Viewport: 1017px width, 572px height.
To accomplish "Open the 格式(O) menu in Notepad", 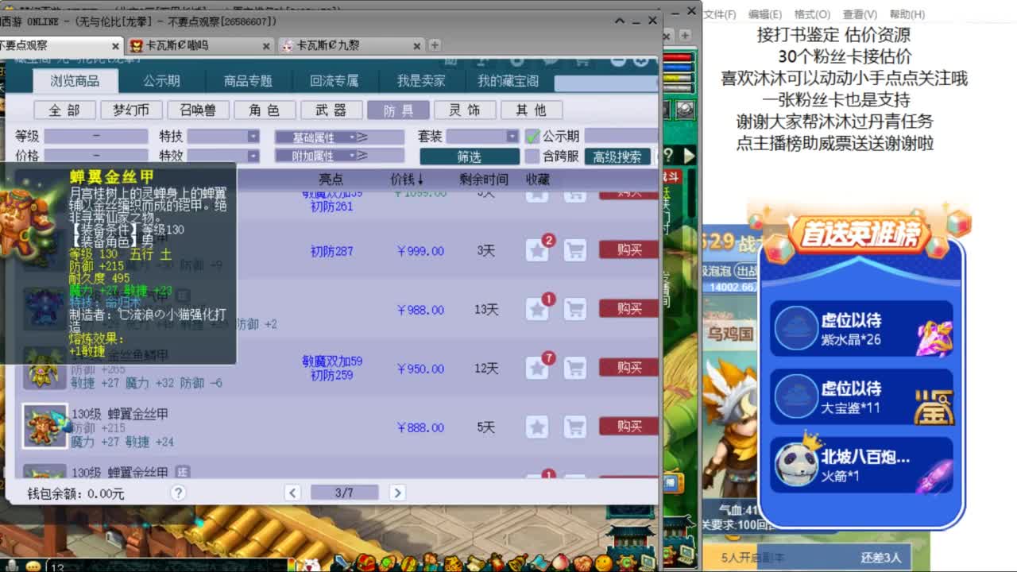I will click(x=811, y=14).
